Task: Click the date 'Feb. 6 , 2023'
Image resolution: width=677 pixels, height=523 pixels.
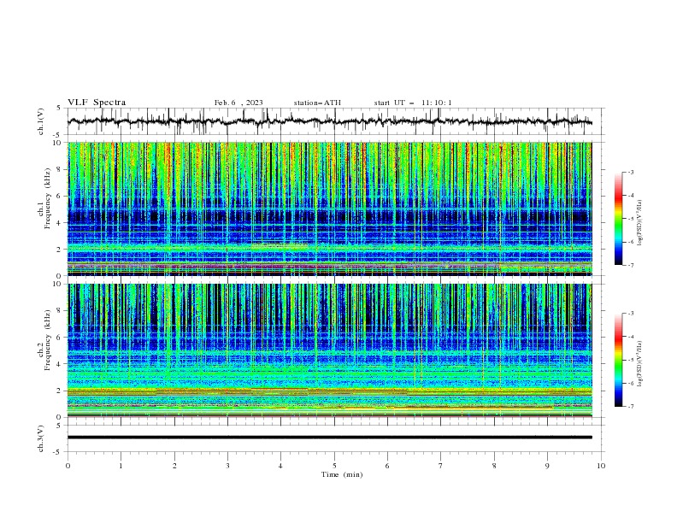Action: pos(238,103)
